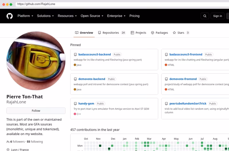This screenshot has height=151, width=229.
Task: View the 55 following list
Action: click(x=35, y=142)
